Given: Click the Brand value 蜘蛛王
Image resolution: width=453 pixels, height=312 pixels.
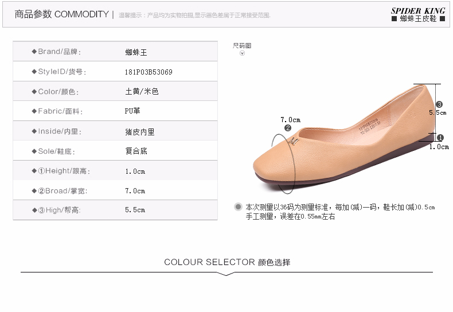Looking at the screenshot, I should pos(136,52).
